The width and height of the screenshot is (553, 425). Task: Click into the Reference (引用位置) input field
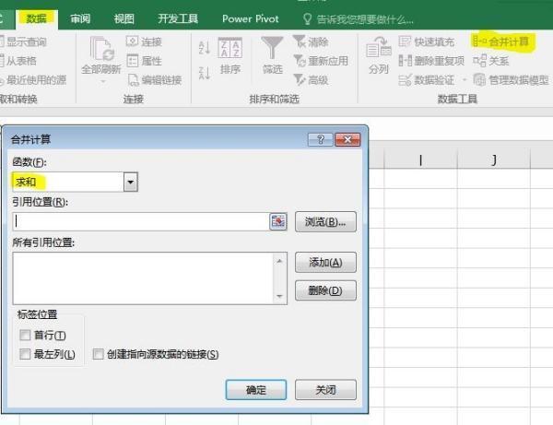click(x=138, y=221)
